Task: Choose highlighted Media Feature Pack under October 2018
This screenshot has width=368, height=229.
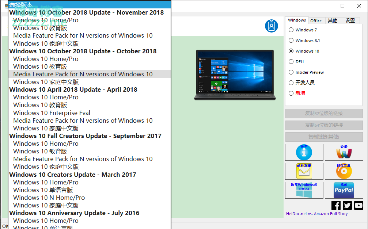Action: point(90,74)
